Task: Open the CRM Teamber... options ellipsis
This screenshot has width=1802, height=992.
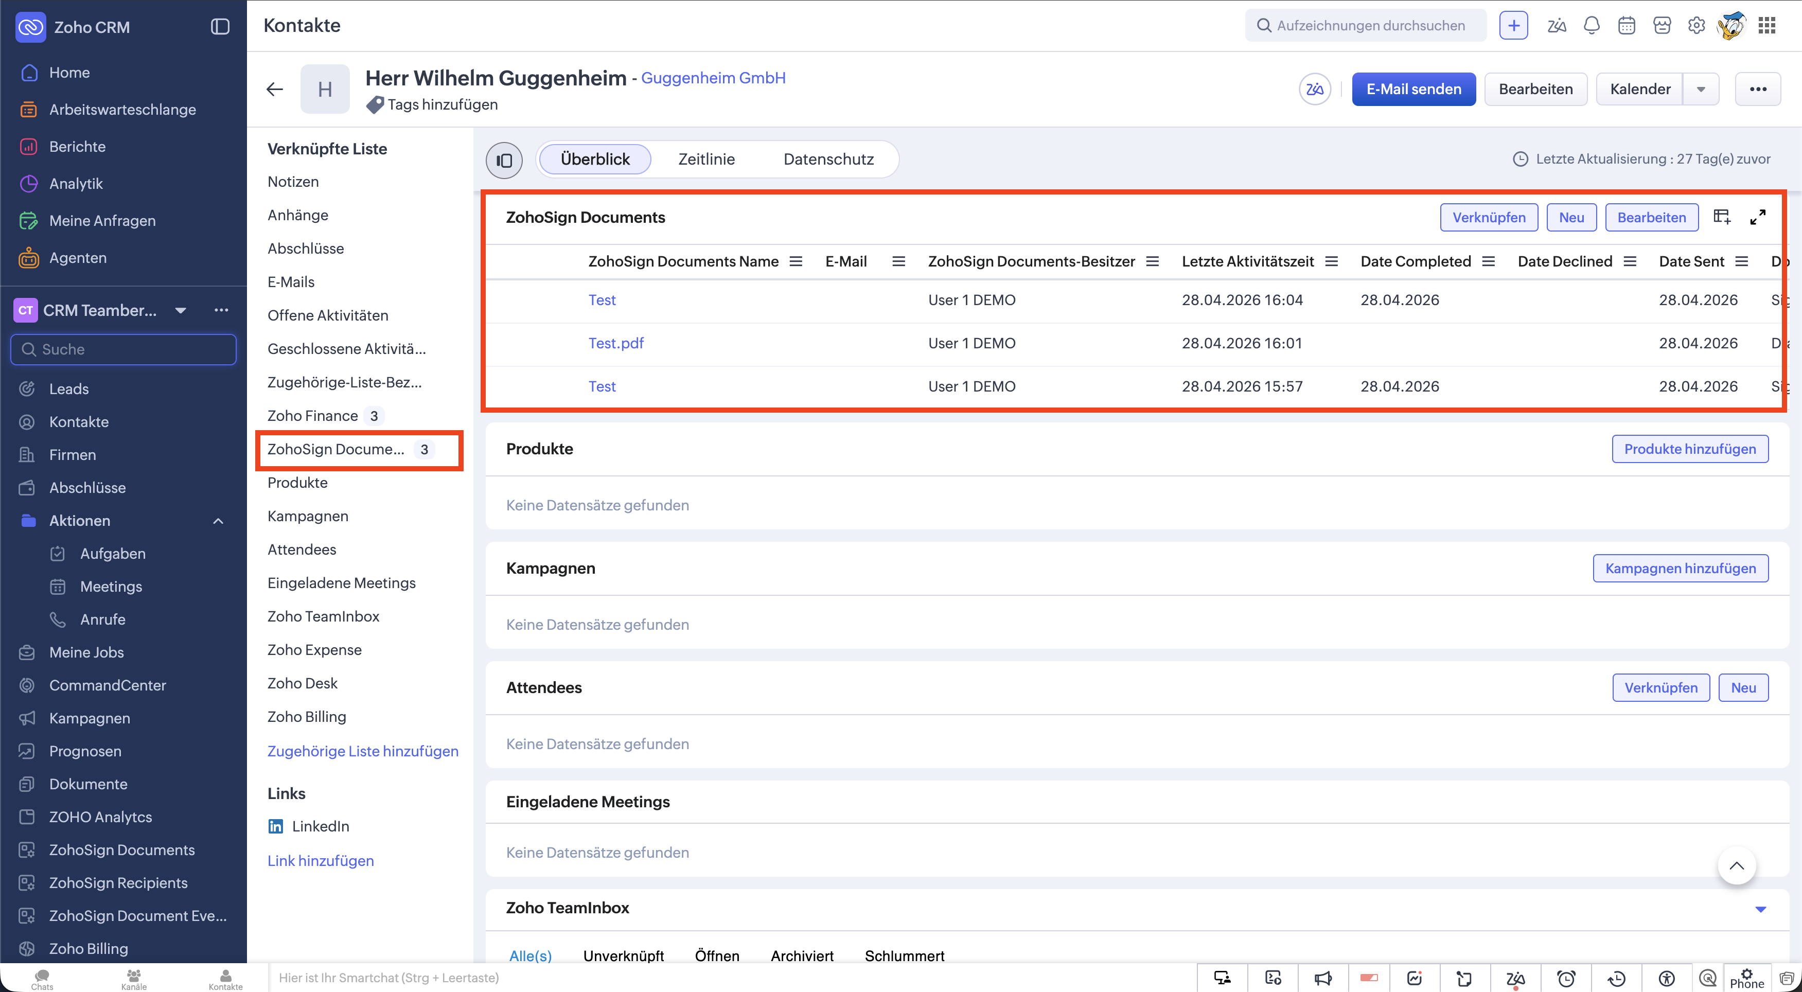Action: pos(221,311)
